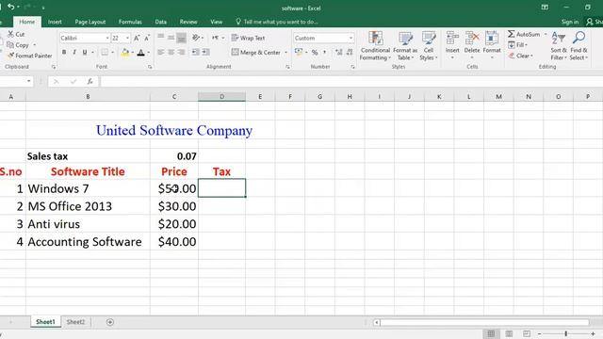Click the AutoSum button
Viewport: 603px width, 339px height.
pos(524,34)
